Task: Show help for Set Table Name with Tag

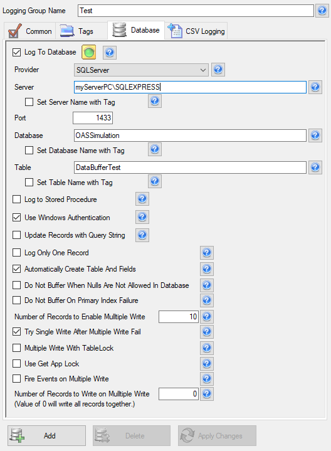Action: (155, 181)
